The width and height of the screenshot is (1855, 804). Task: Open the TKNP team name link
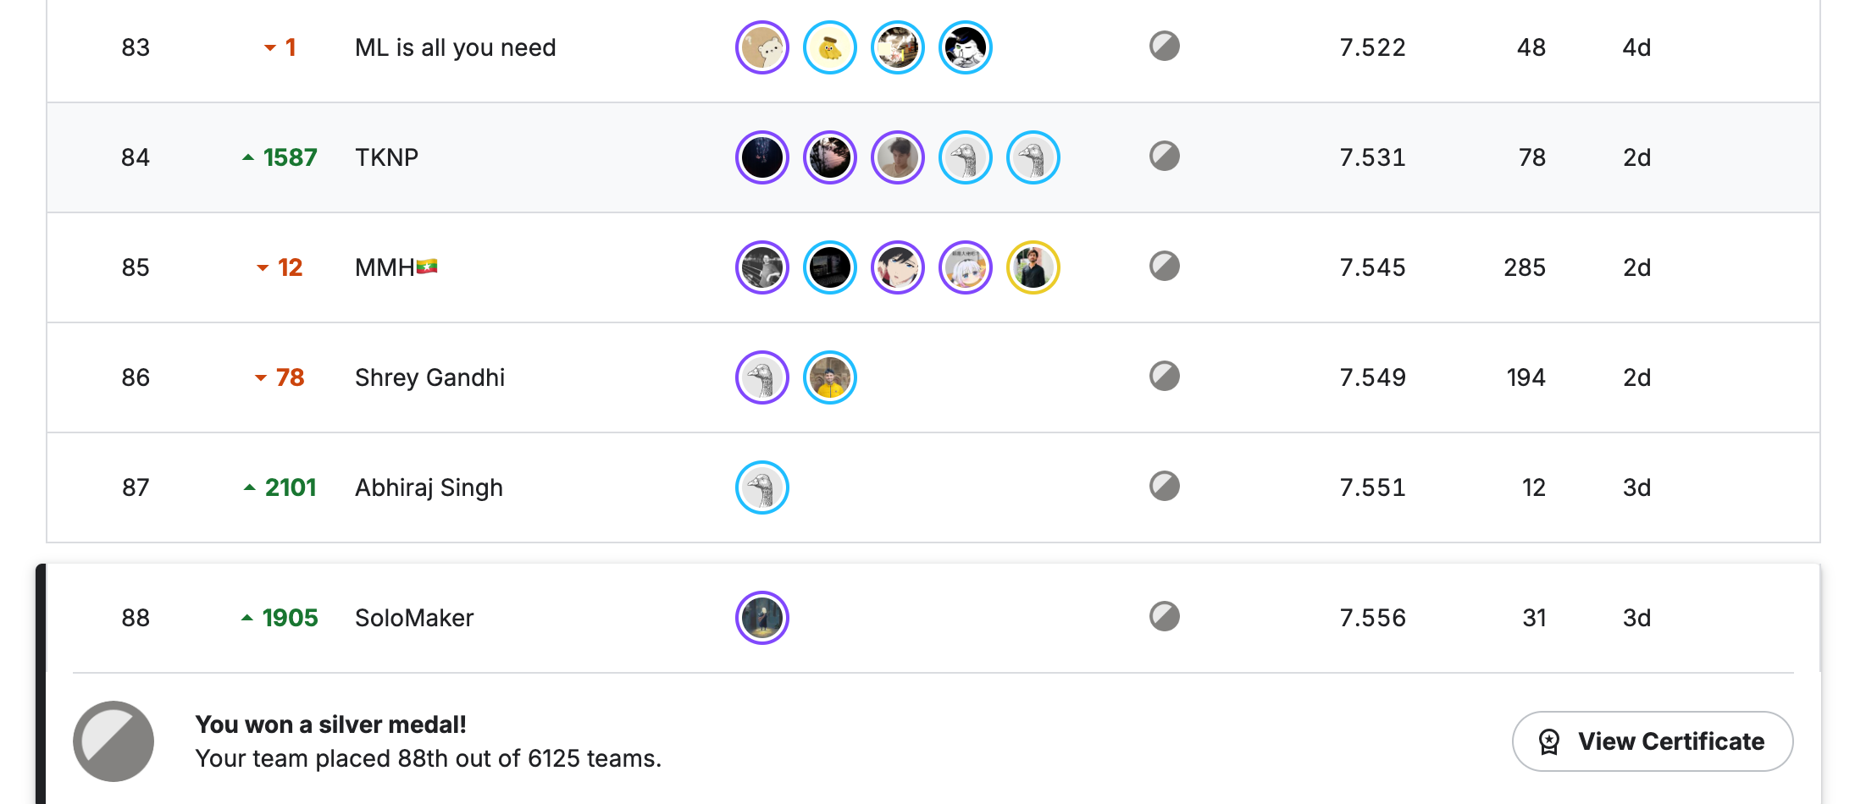click(x=386, y=157)
